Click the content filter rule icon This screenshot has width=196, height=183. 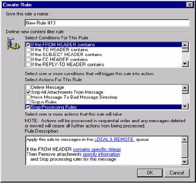point(13,44)
